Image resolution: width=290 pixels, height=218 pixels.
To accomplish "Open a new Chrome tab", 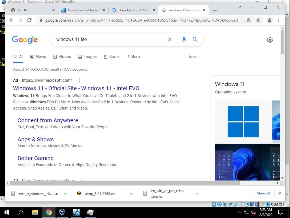I will (x=215, y=10).
